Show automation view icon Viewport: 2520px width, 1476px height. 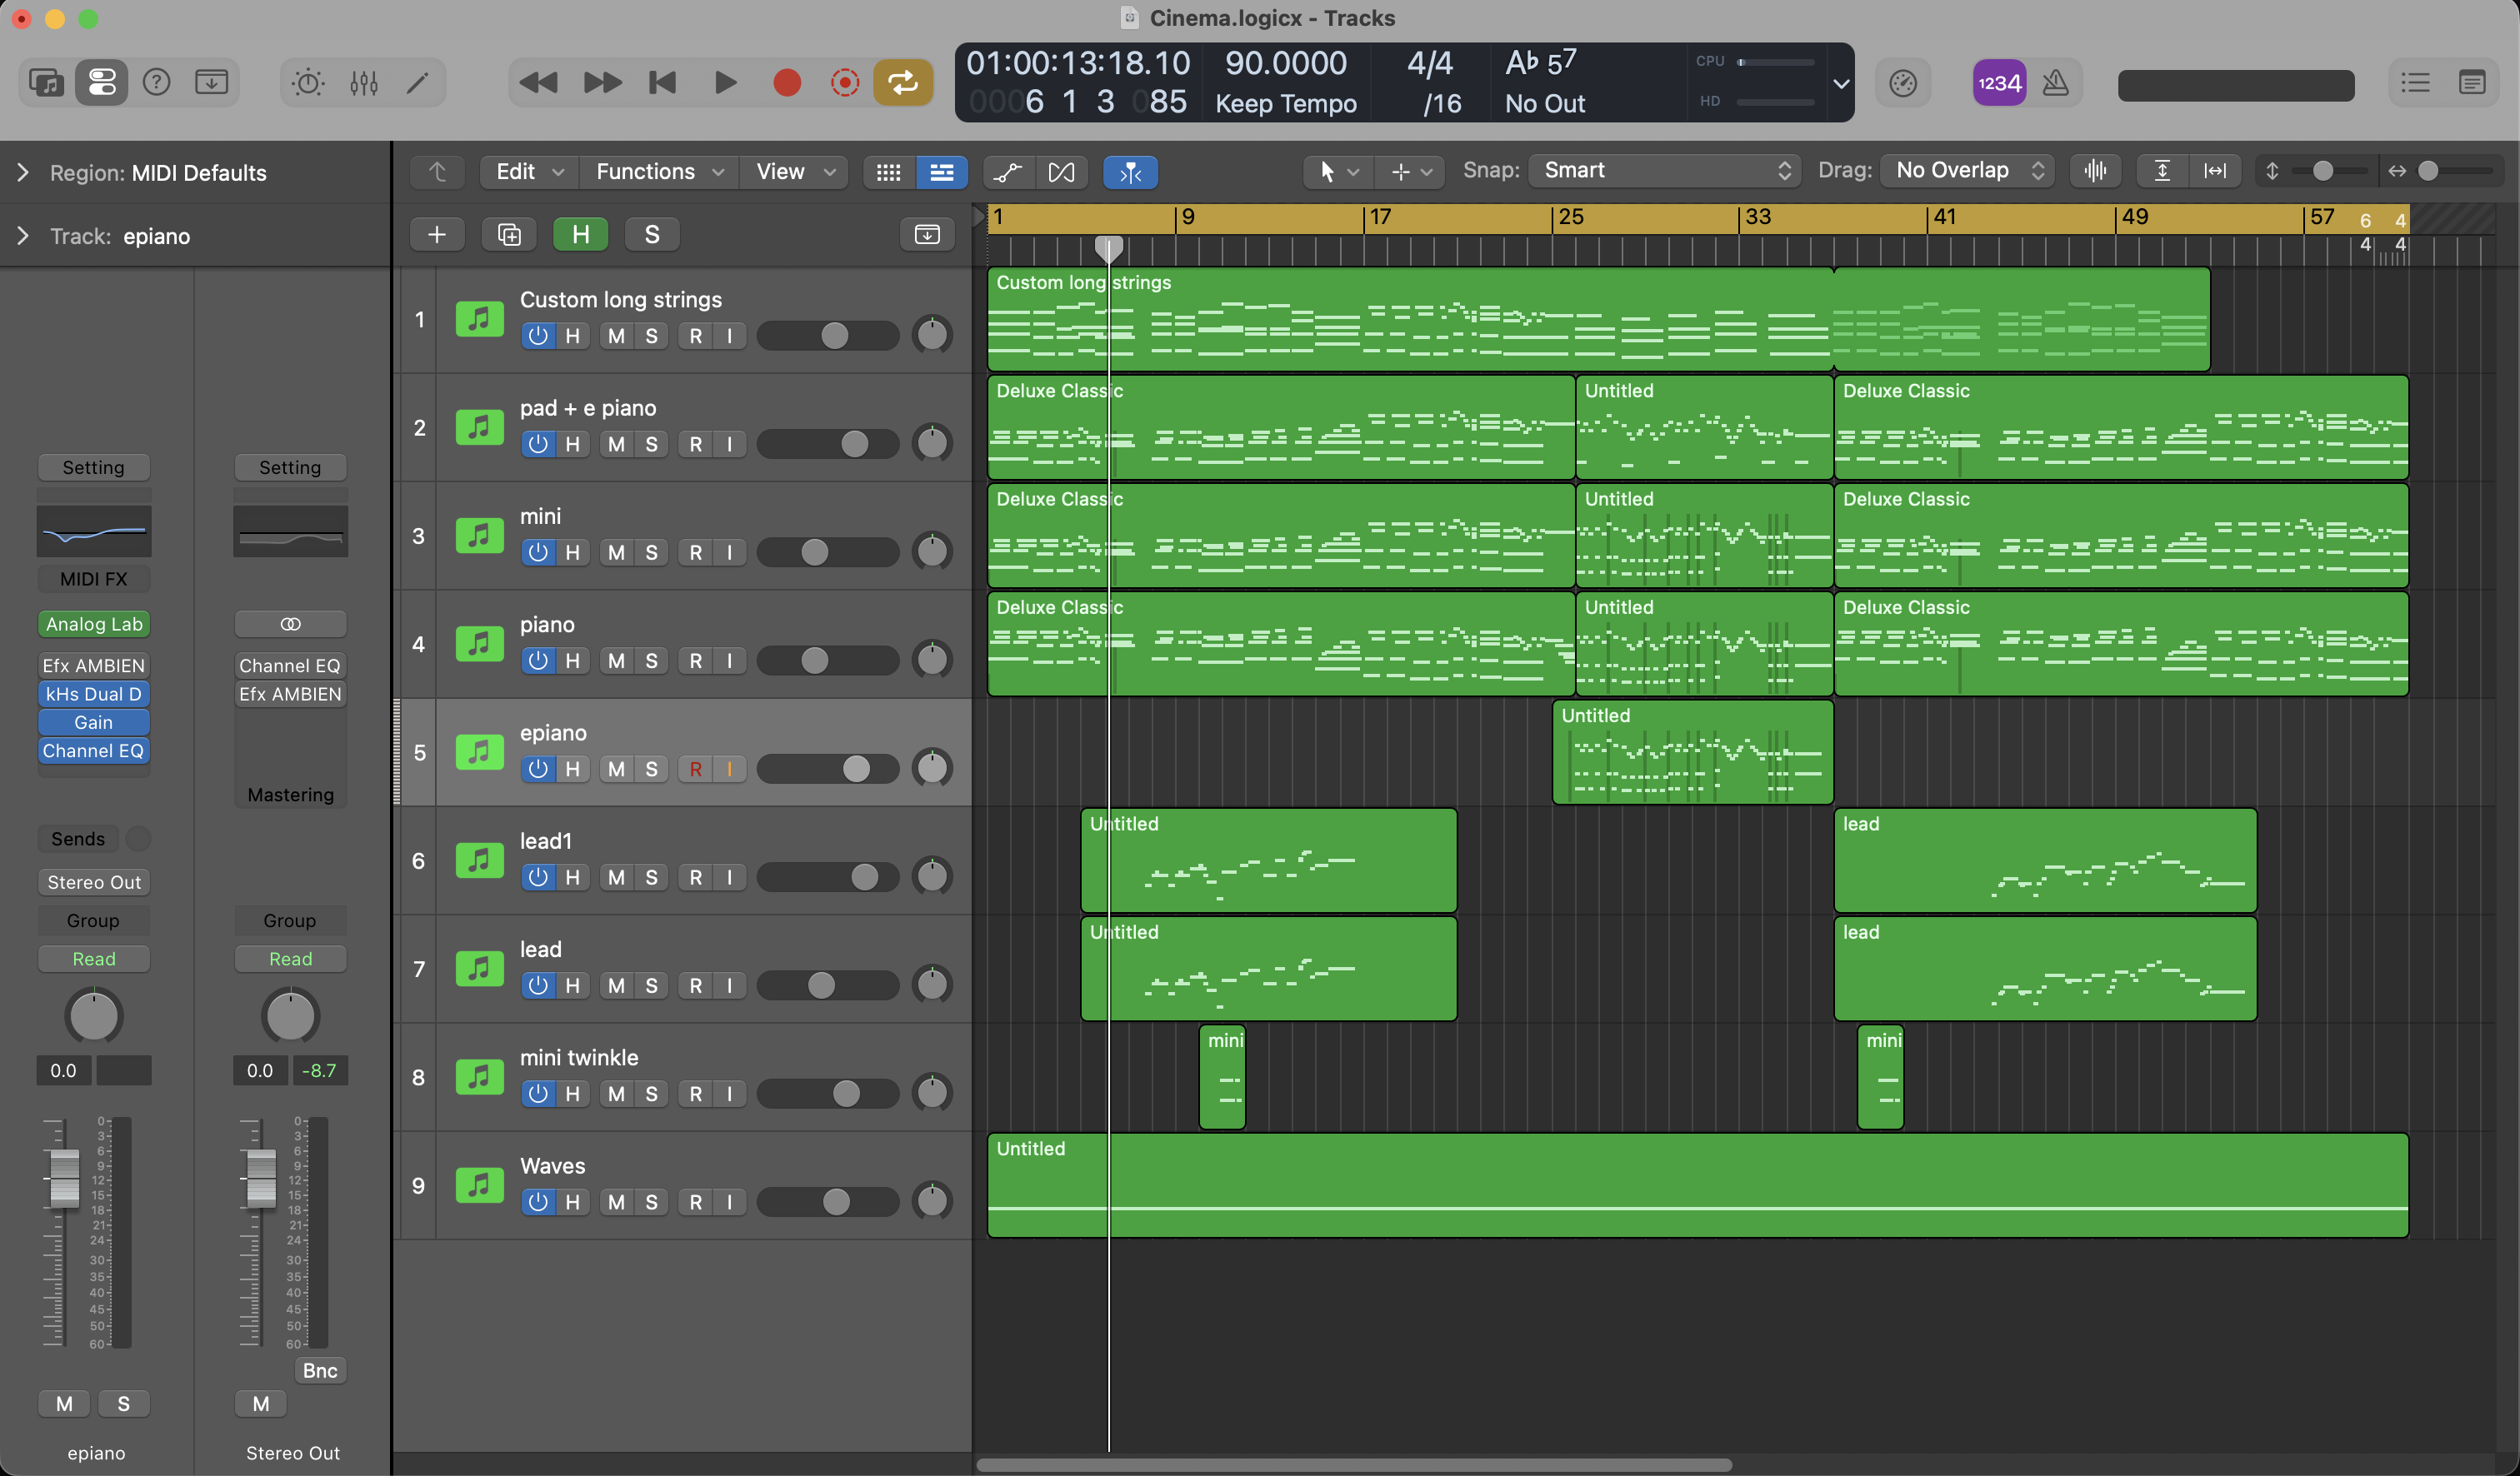coord(1008,172)
